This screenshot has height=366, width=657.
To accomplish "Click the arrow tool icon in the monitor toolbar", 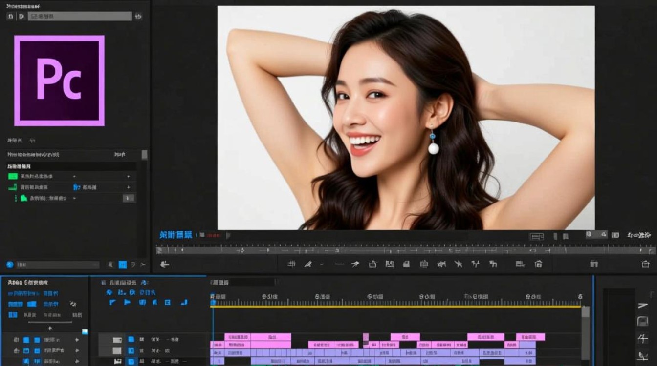I will click(x=355, y=264).
